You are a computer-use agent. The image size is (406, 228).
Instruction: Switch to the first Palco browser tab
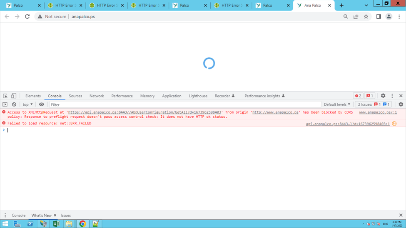pos(23,5)
